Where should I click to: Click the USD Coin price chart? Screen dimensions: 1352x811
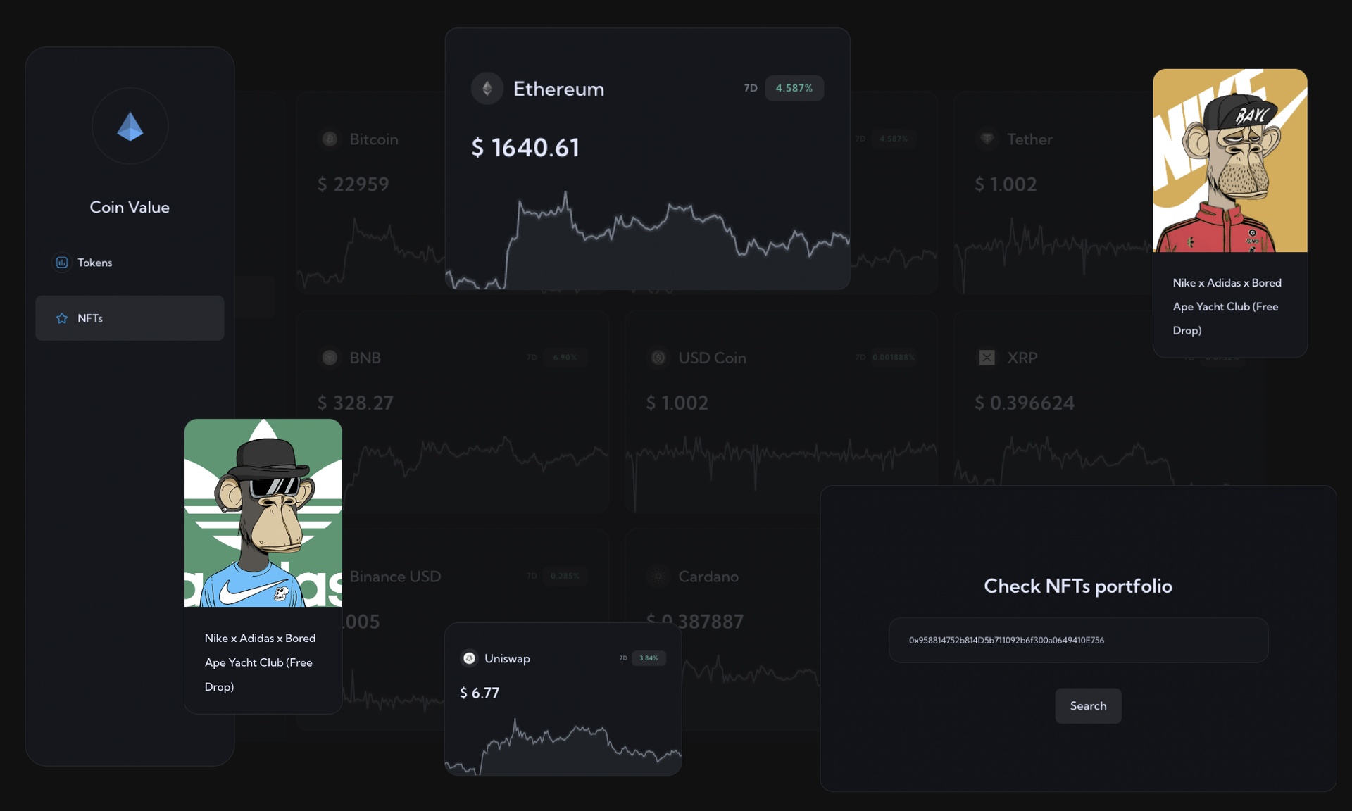pos(781,473)
